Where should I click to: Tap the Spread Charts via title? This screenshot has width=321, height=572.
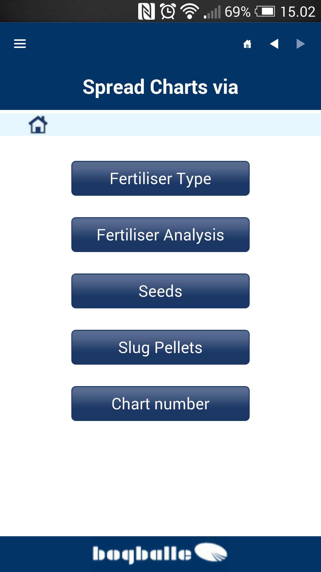pyautogui.click(x=160, y=87)
